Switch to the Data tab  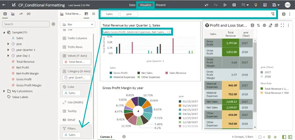pyautogui.click(x=132, y=5)
